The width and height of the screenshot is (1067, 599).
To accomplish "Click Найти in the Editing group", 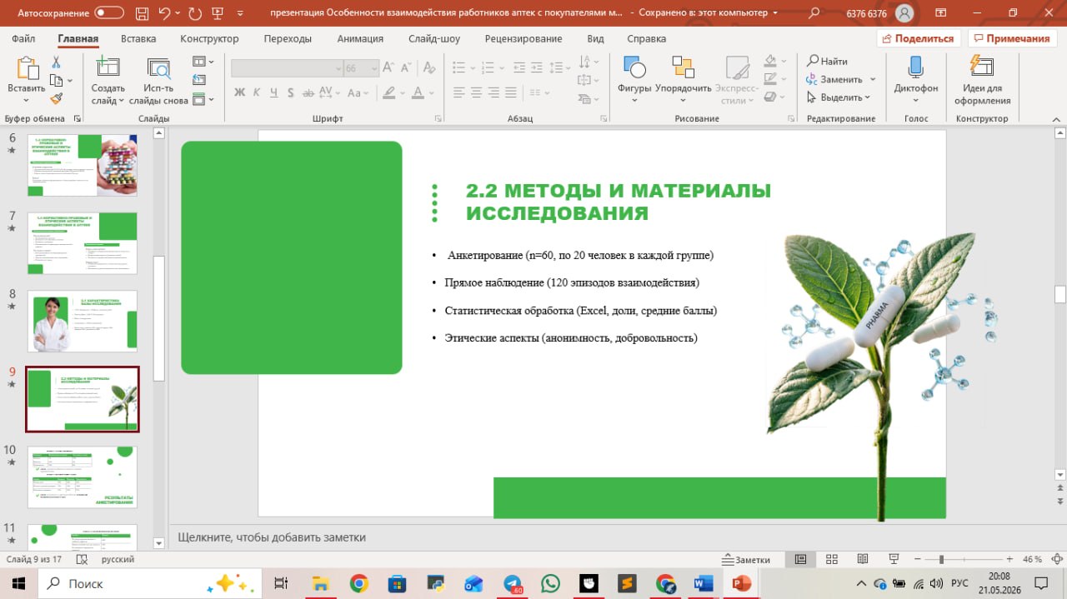I will click(x=827, y=61).
